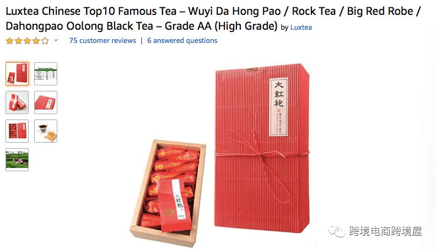
Task: Click the open wooden tray of tea packets
Action: [168, 193]
